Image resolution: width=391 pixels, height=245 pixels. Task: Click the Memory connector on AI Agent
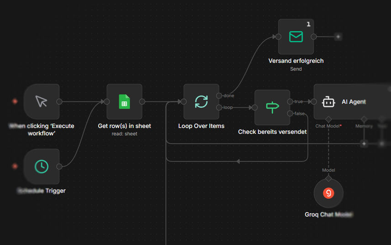(x=364, y=119)
